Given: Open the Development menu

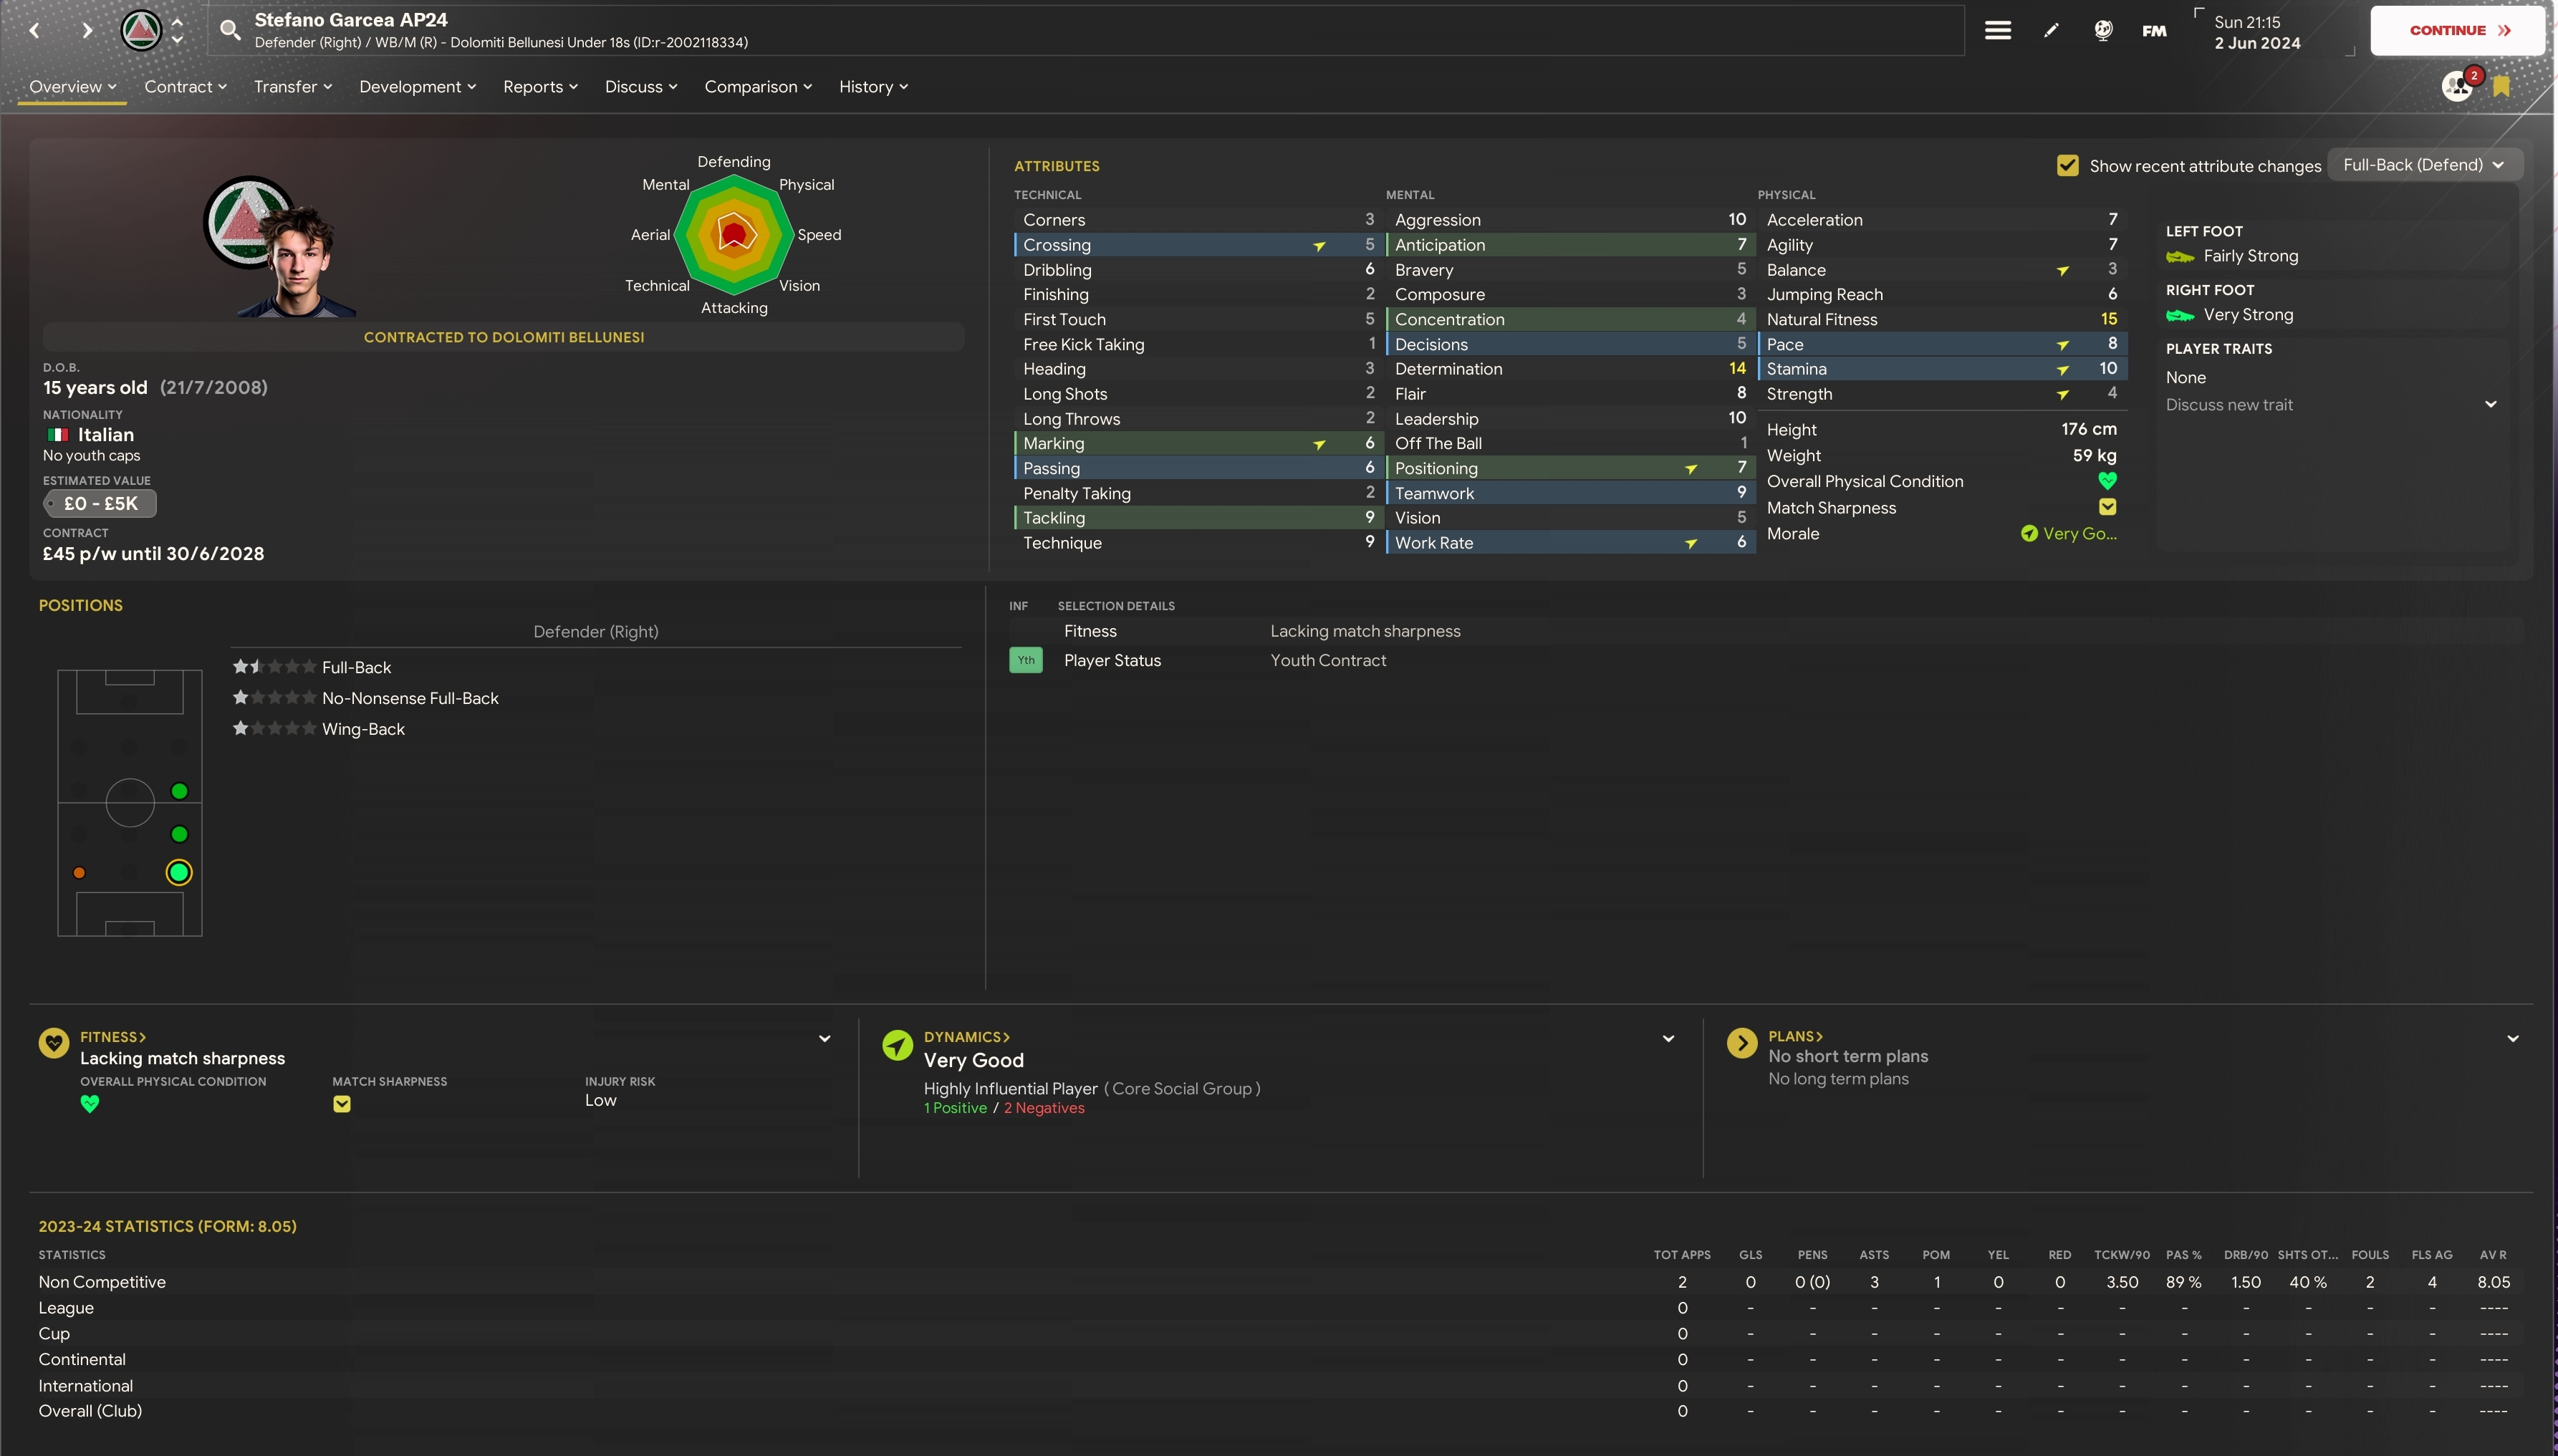Looking at the screenshot, I should [x=417, y=87].
